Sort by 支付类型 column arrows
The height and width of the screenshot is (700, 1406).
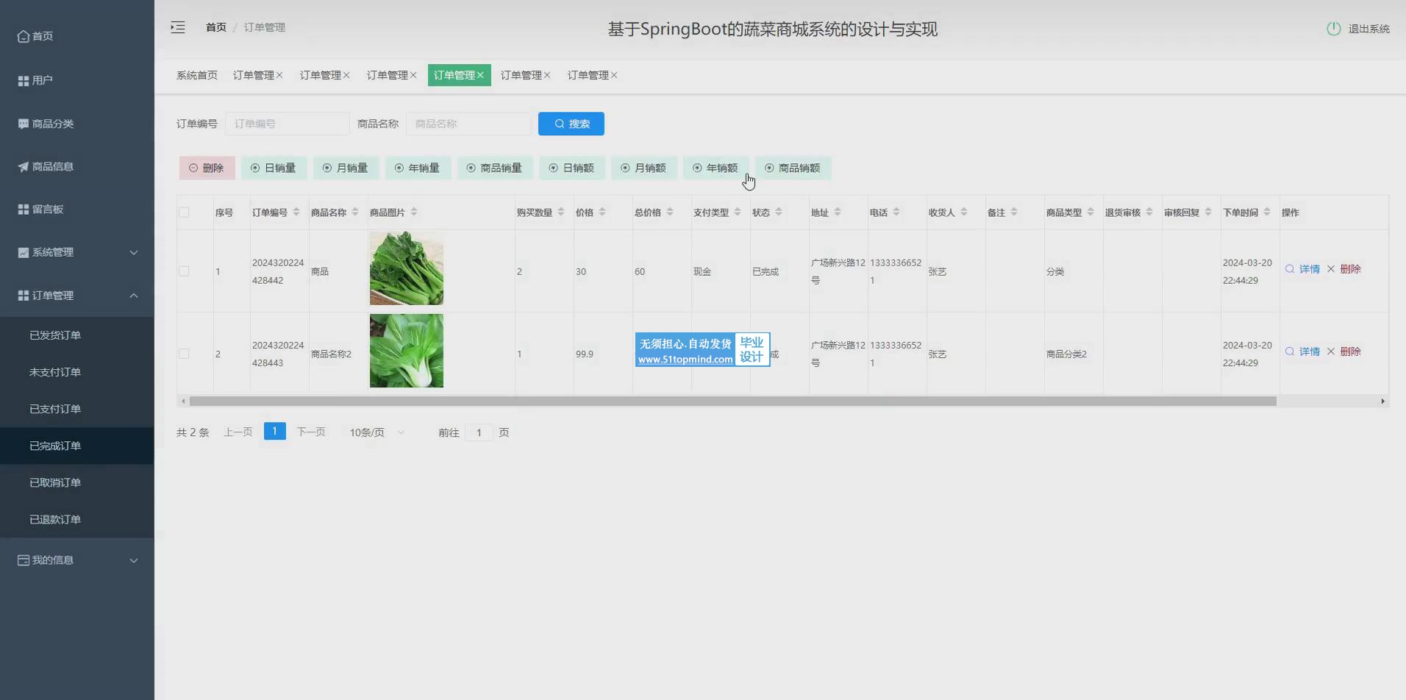tap(738, 212)
